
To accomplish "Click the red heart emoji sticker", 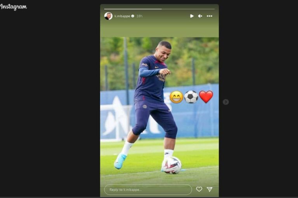I will [x=206, y=97].
